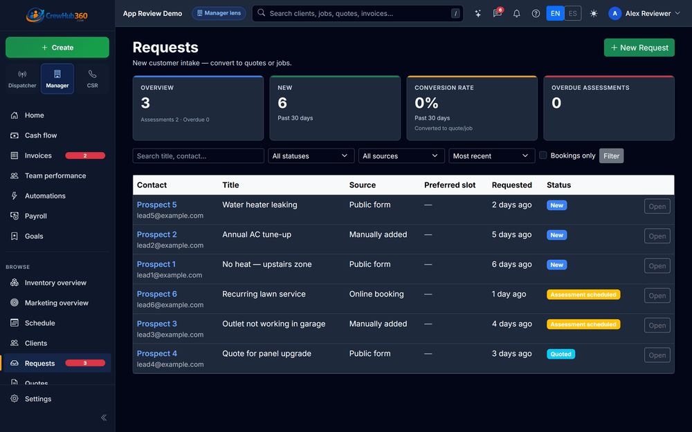The image size is (692, 432).
Task: Open Team performance page
Action: click(x=57, y=176)
